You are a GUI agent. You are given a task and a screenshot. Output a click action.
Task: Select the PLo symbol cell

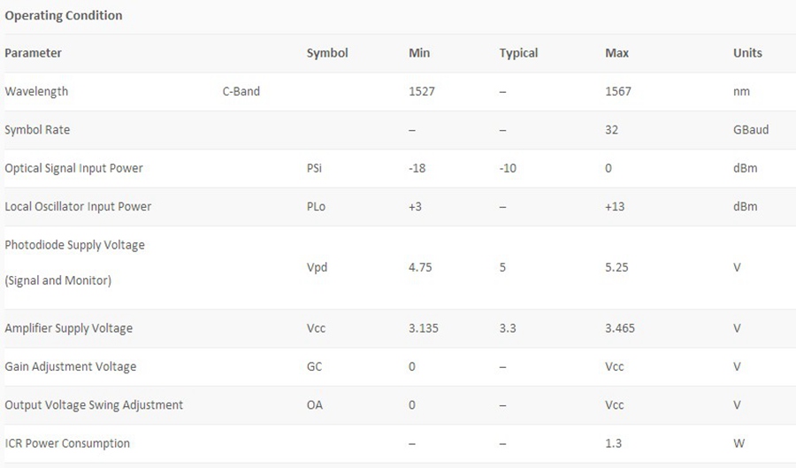317,206
